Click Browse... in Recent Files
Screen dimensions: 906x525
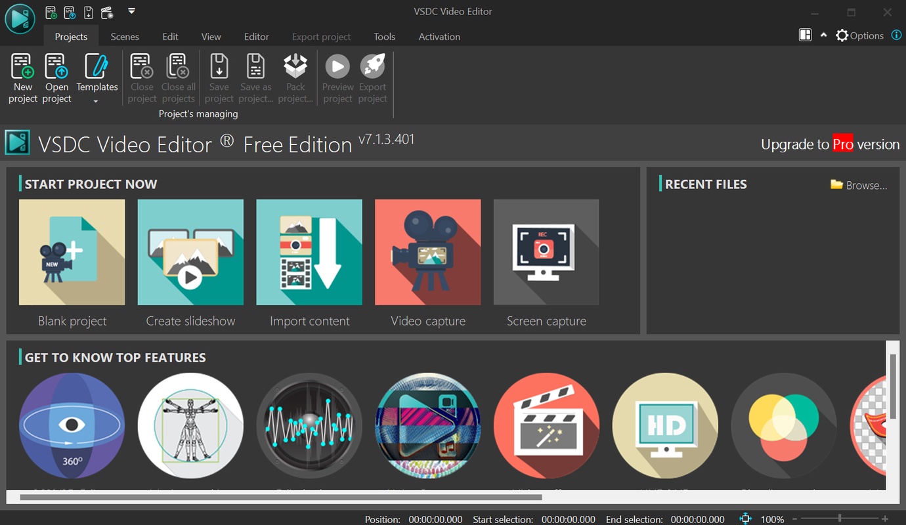tap(859, 186)
